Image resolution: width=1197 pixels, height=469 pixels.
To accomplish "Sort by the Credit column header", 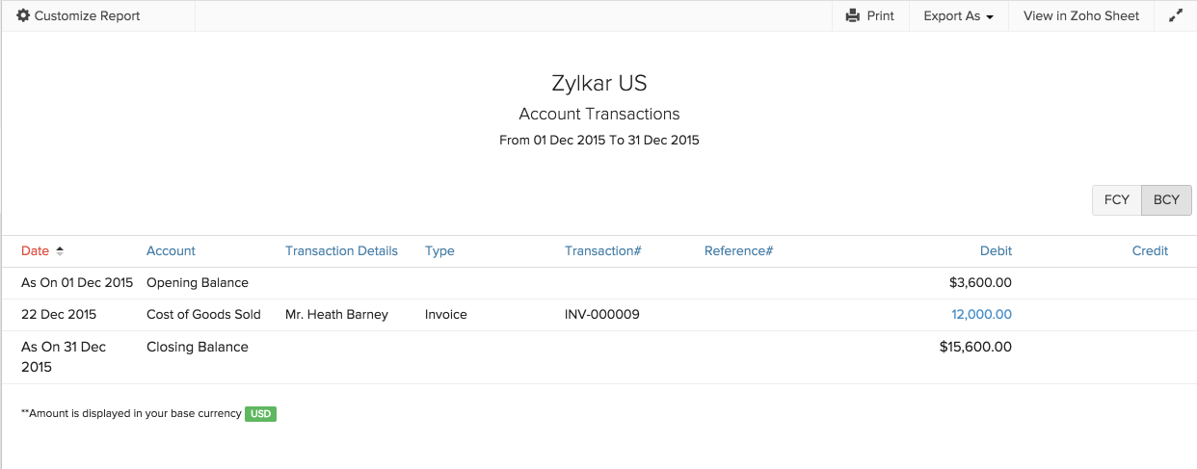I will click(x=1150, y=251).
